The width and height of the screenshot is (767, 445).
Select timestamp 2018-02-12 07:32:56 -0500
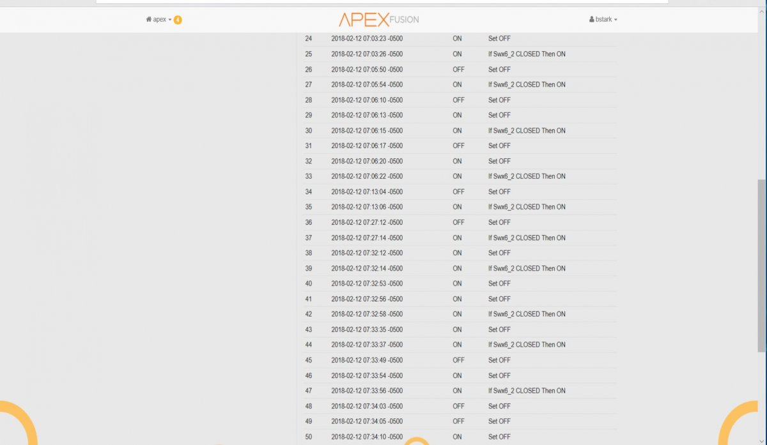coord(367,299)
